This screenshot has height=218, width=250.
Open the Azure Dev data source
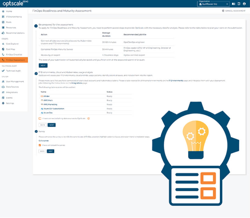(x=48, y=113)
